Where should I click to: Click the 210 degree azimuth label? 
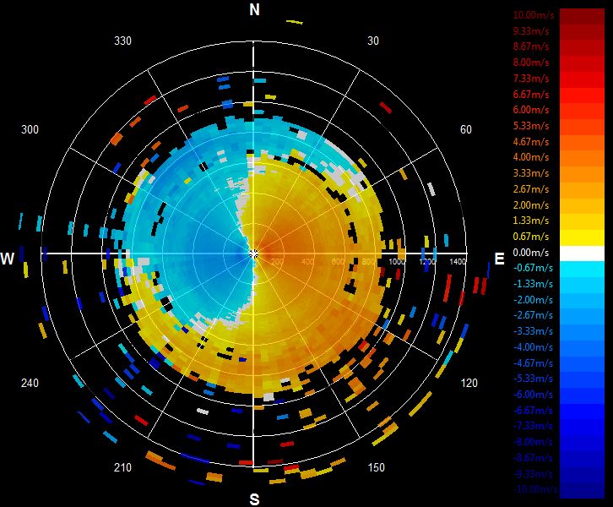122,467
